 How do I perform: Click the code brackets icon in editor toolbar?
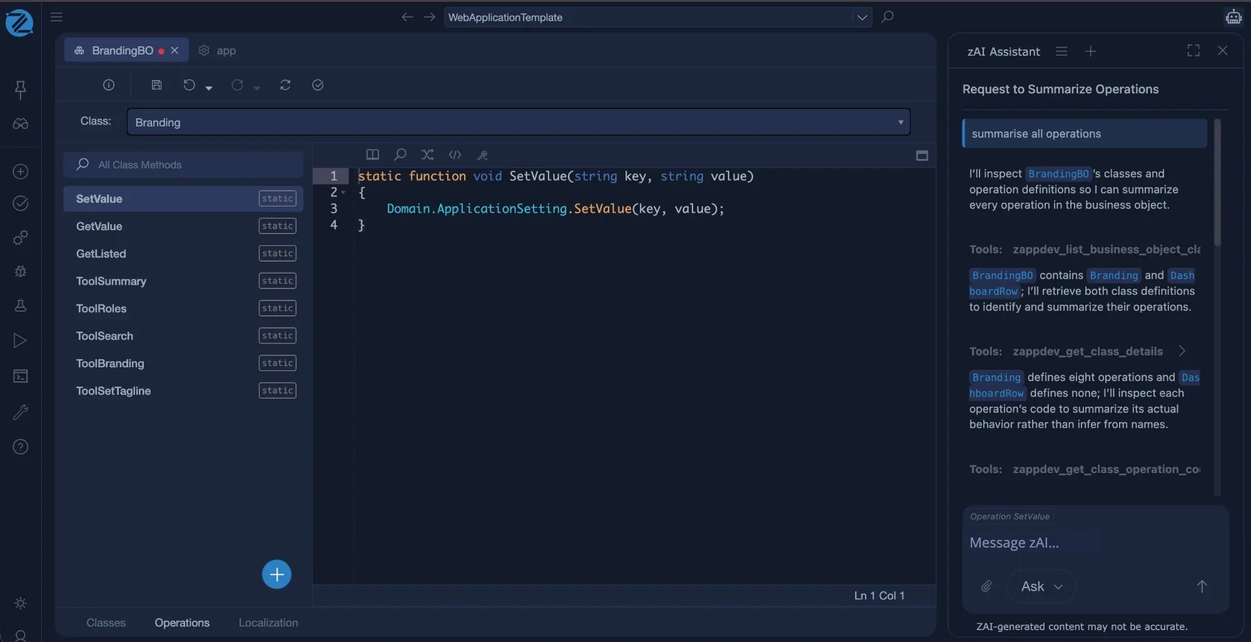[x=455, y=155]
